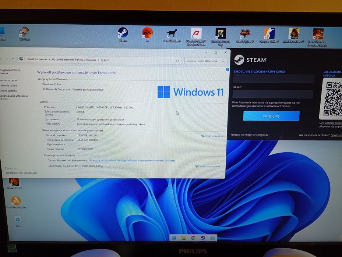The image size is (342, 257).
Task: Click the Steam account name field
Action: [274, 79]
